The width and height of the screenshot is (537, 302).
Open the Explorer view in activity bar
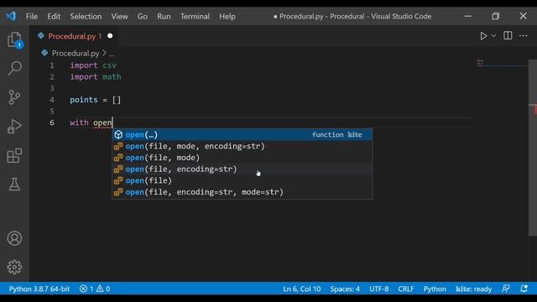14,39
